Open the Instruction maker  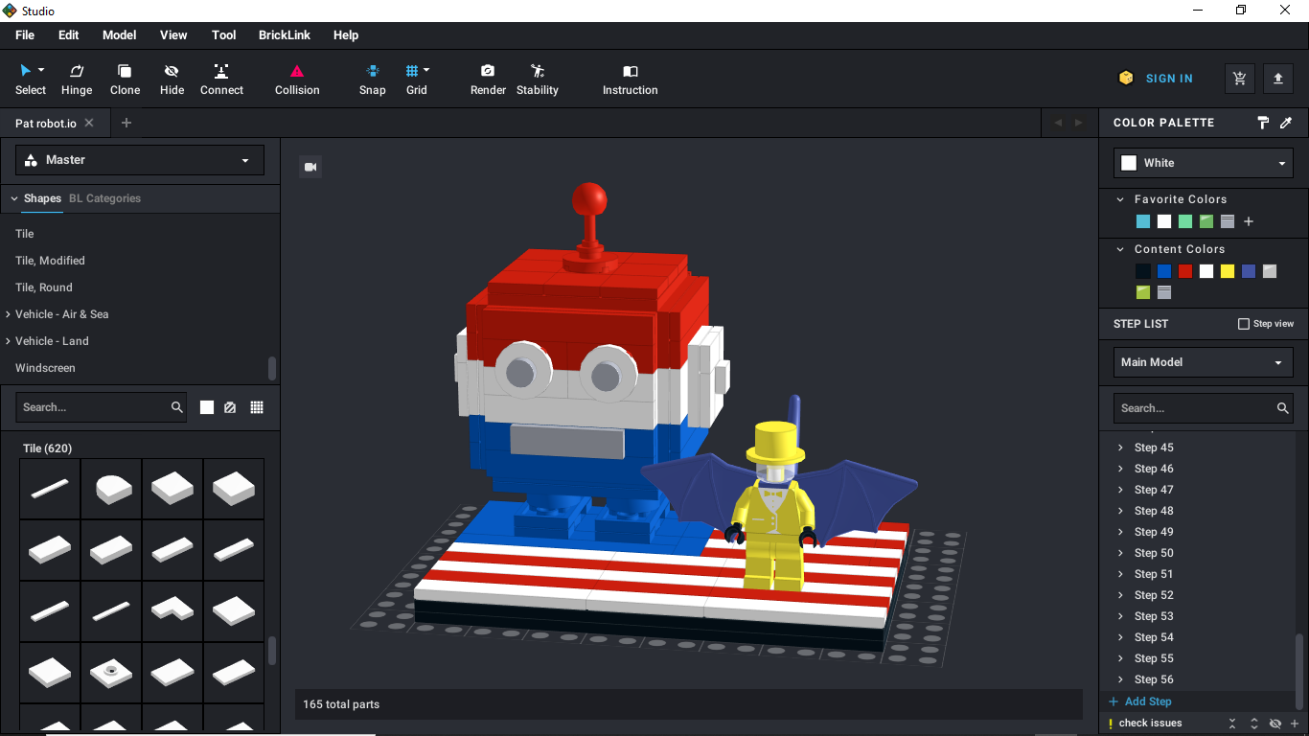pyautogui.click(x=630, y=79)
